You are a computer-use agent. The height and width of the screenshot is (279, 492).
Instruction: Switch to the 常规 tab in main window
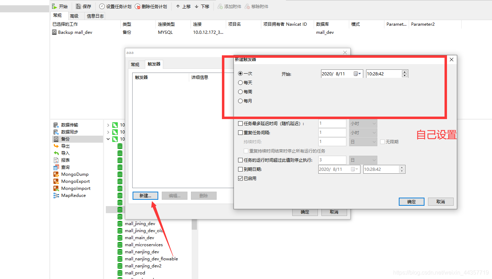click(58, 15)
